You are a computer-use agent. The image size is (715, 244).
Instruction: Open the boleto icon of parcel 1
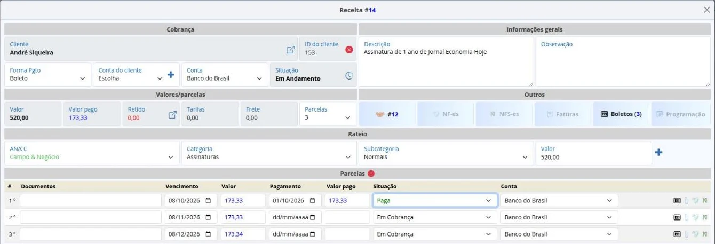677,201
